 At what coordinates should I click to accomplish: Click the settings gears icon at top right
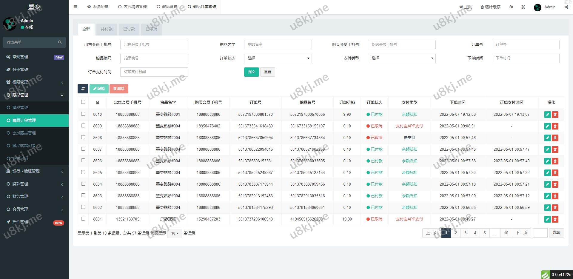pos(566,7)
